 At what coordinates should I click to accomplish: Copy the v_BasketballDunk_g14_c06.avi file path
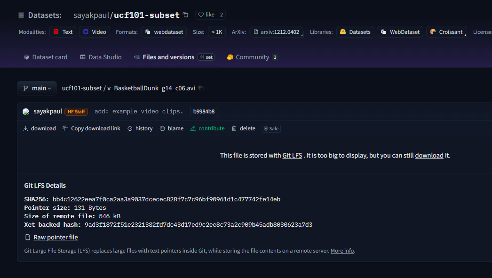(x=201, y=88)
